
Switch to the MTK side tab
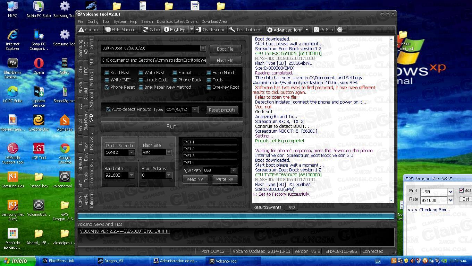tap(91, 62)
